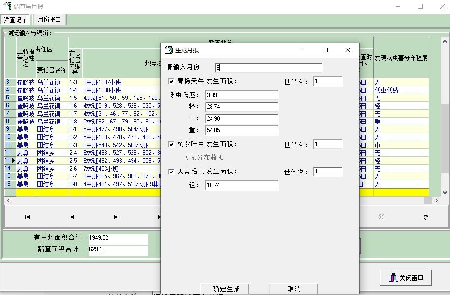Select row 3 with 3林班1007小班

tap(121, 82)
